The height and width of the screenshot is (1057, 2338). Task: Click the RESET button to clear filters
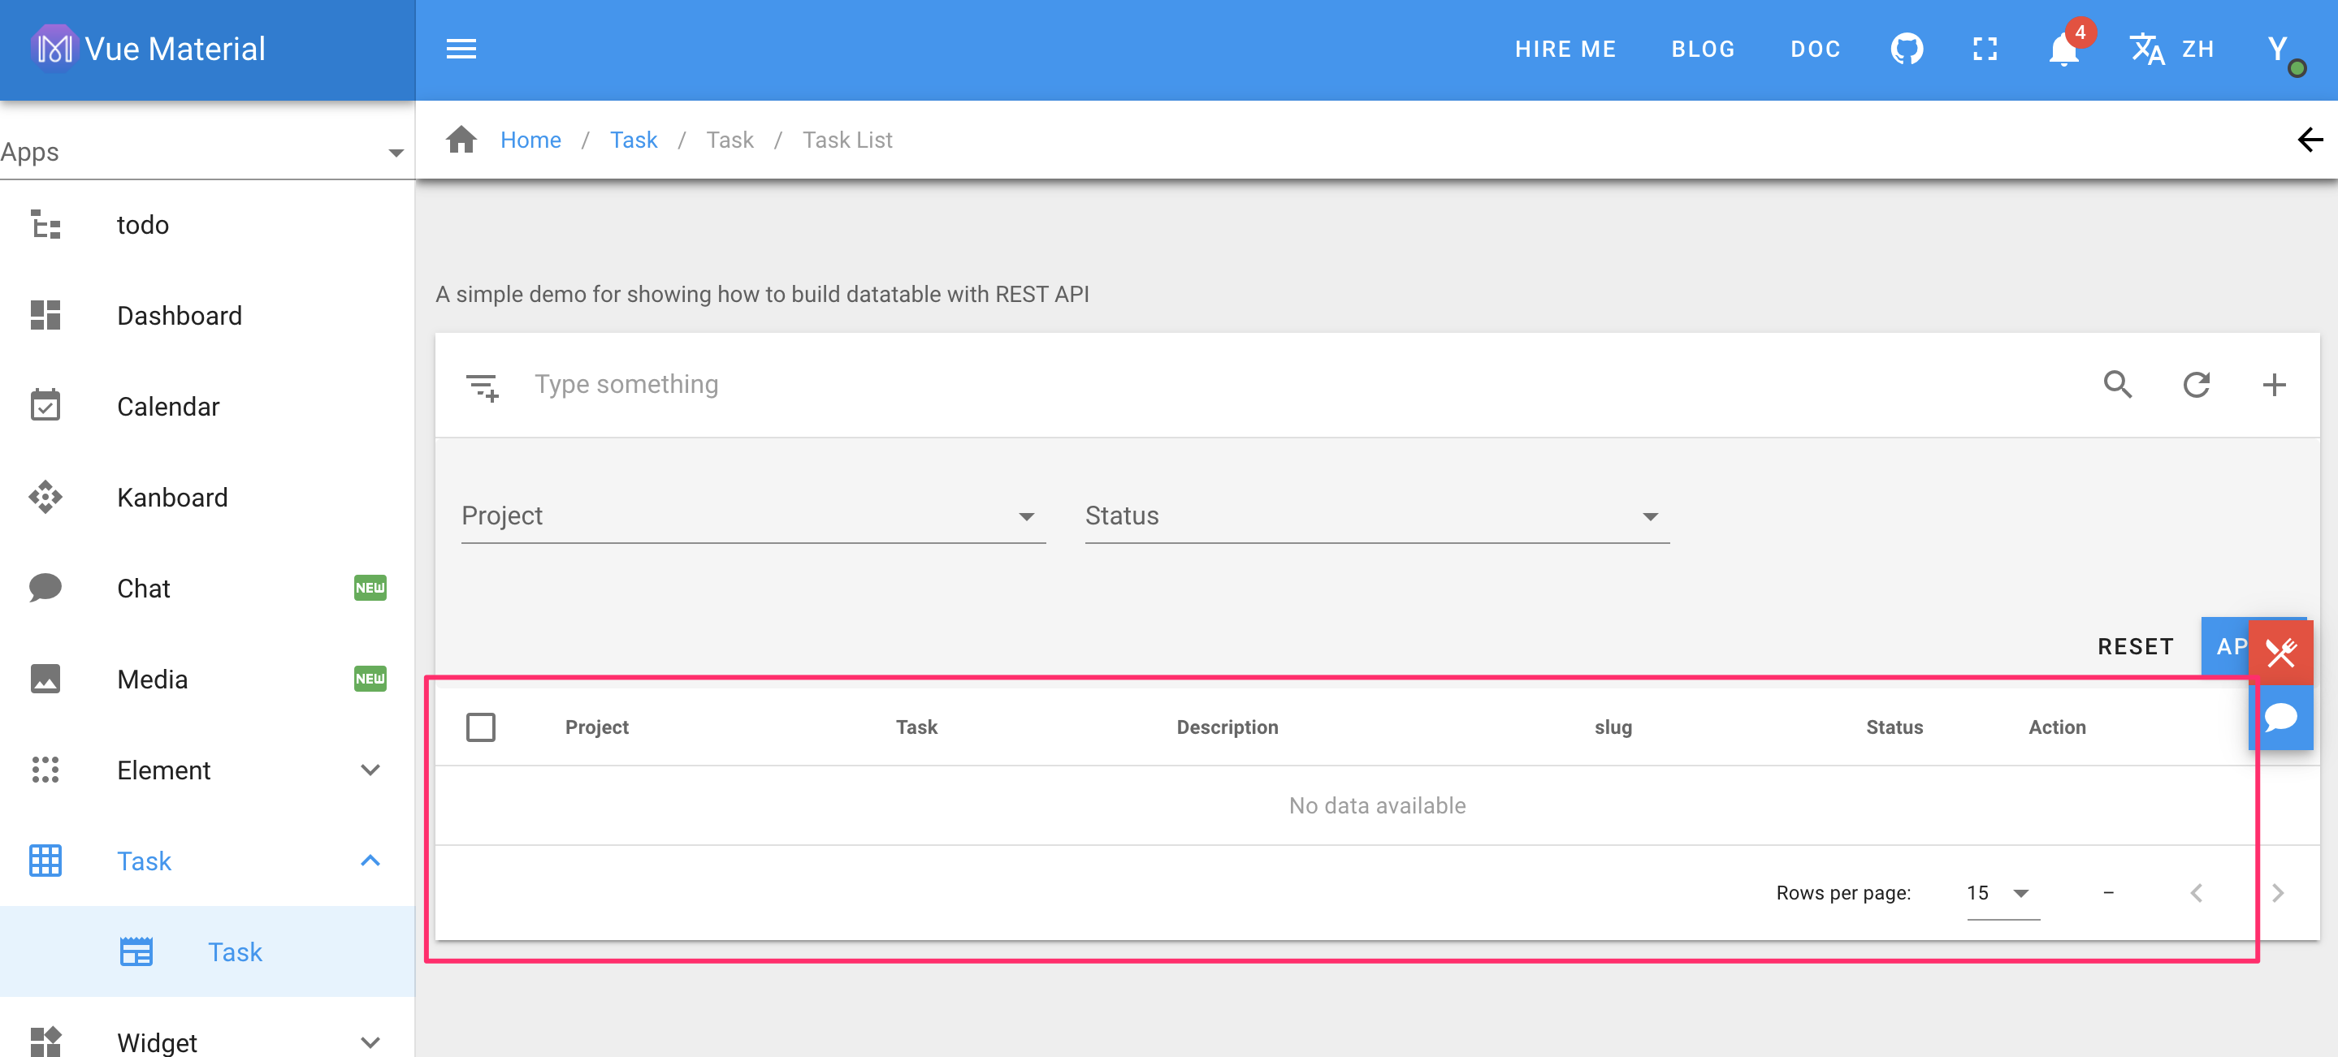(x=2136, y=646)
